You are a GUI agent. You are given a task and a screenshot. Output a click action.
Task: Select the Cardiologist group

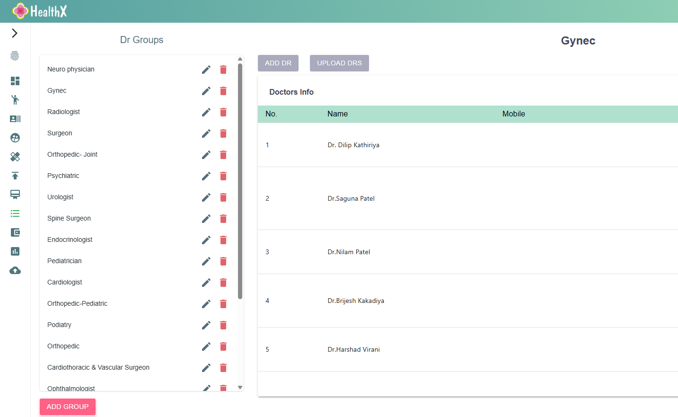(65, 282)
